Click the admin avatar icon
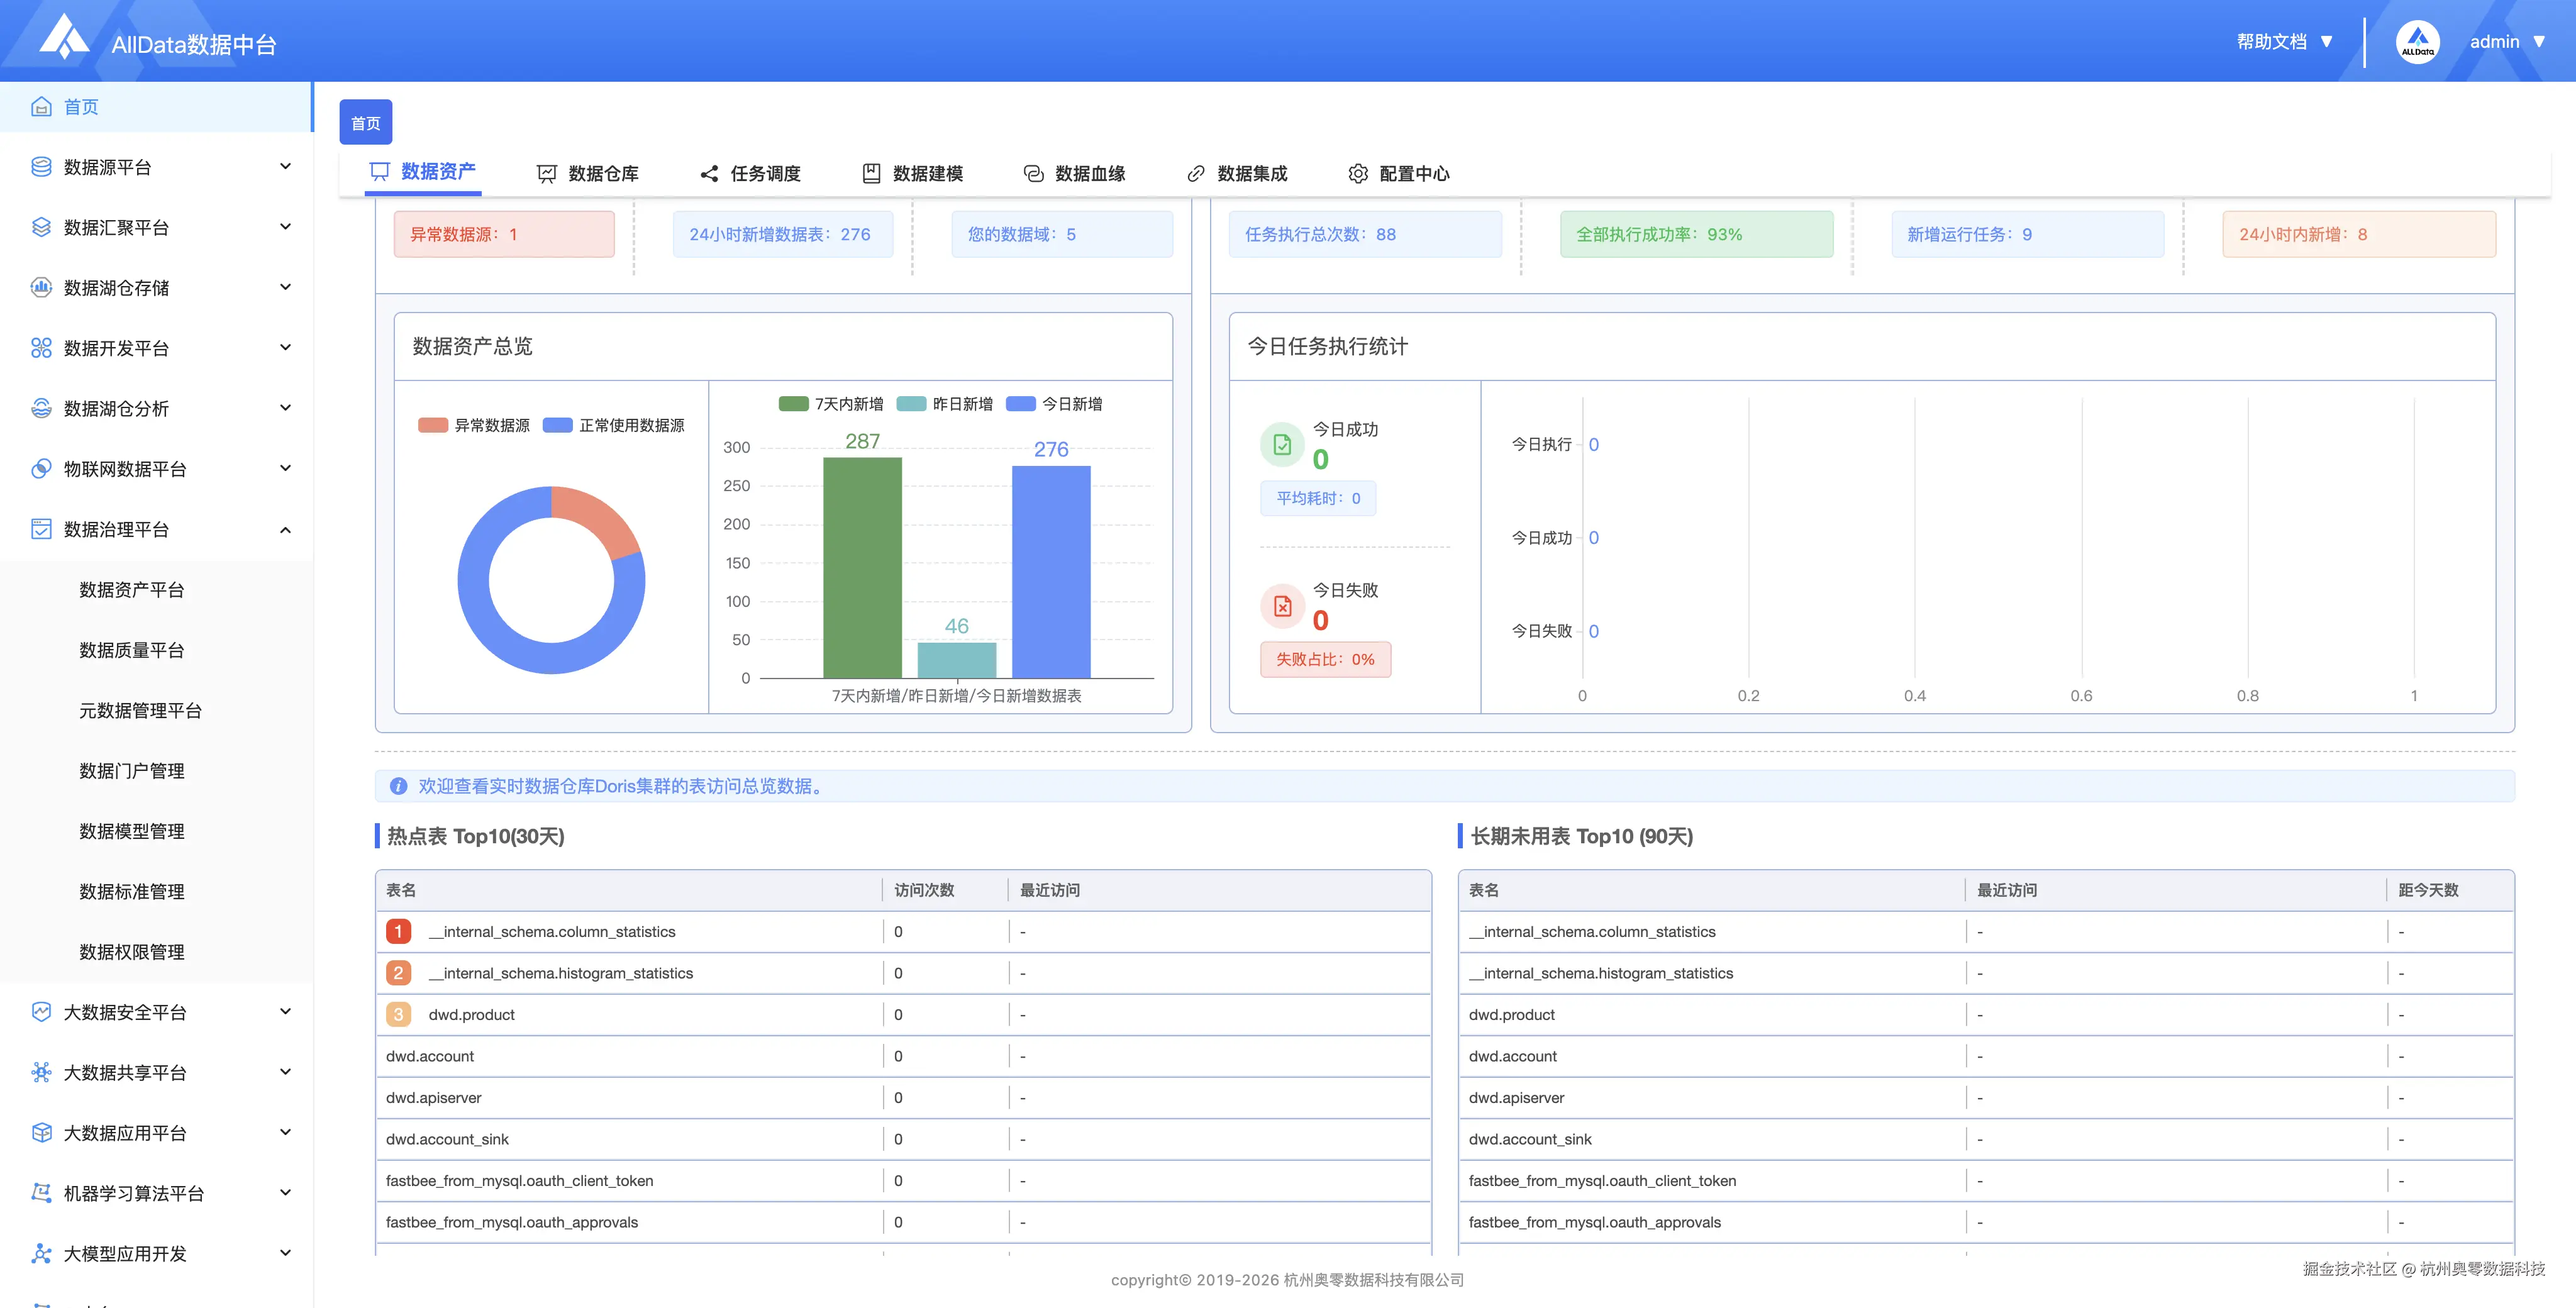 (2417, 42)
